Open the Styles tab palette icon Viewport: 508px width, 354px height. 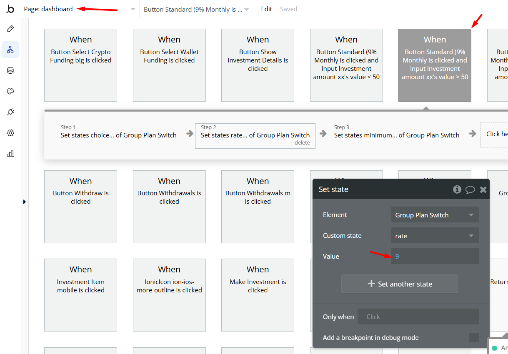pos(10,91)
